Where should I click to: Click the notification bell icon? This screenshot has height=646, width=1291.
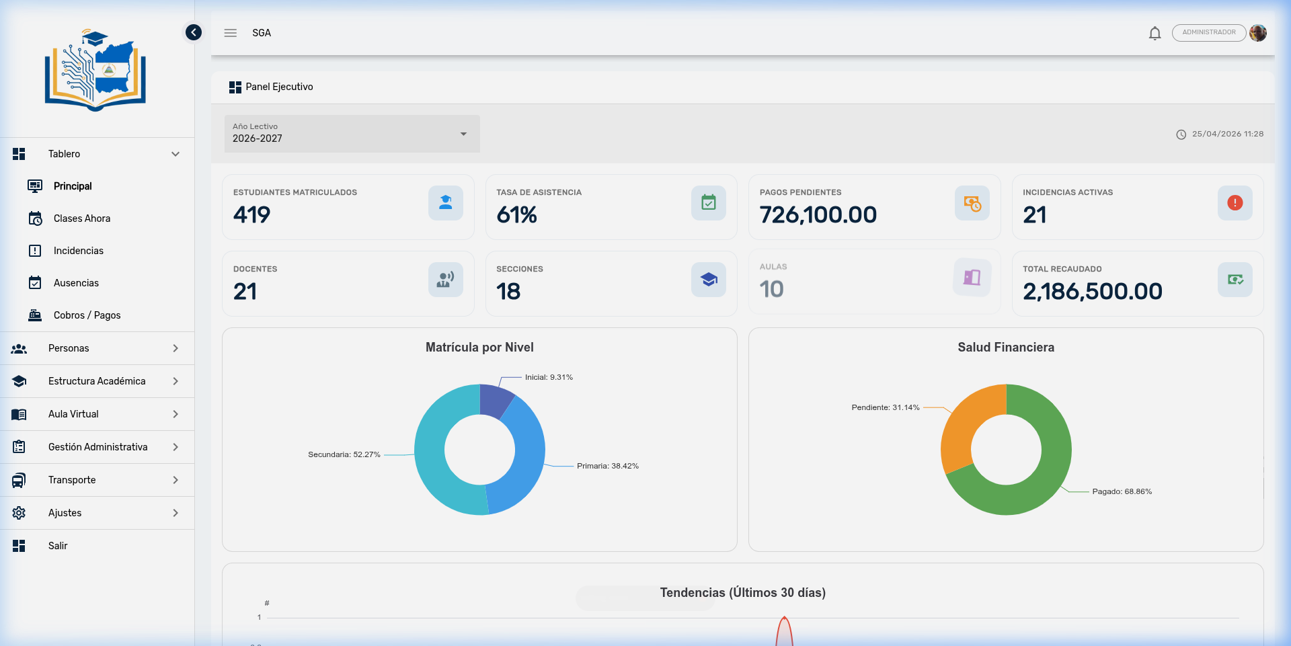tap(1155, 32)
